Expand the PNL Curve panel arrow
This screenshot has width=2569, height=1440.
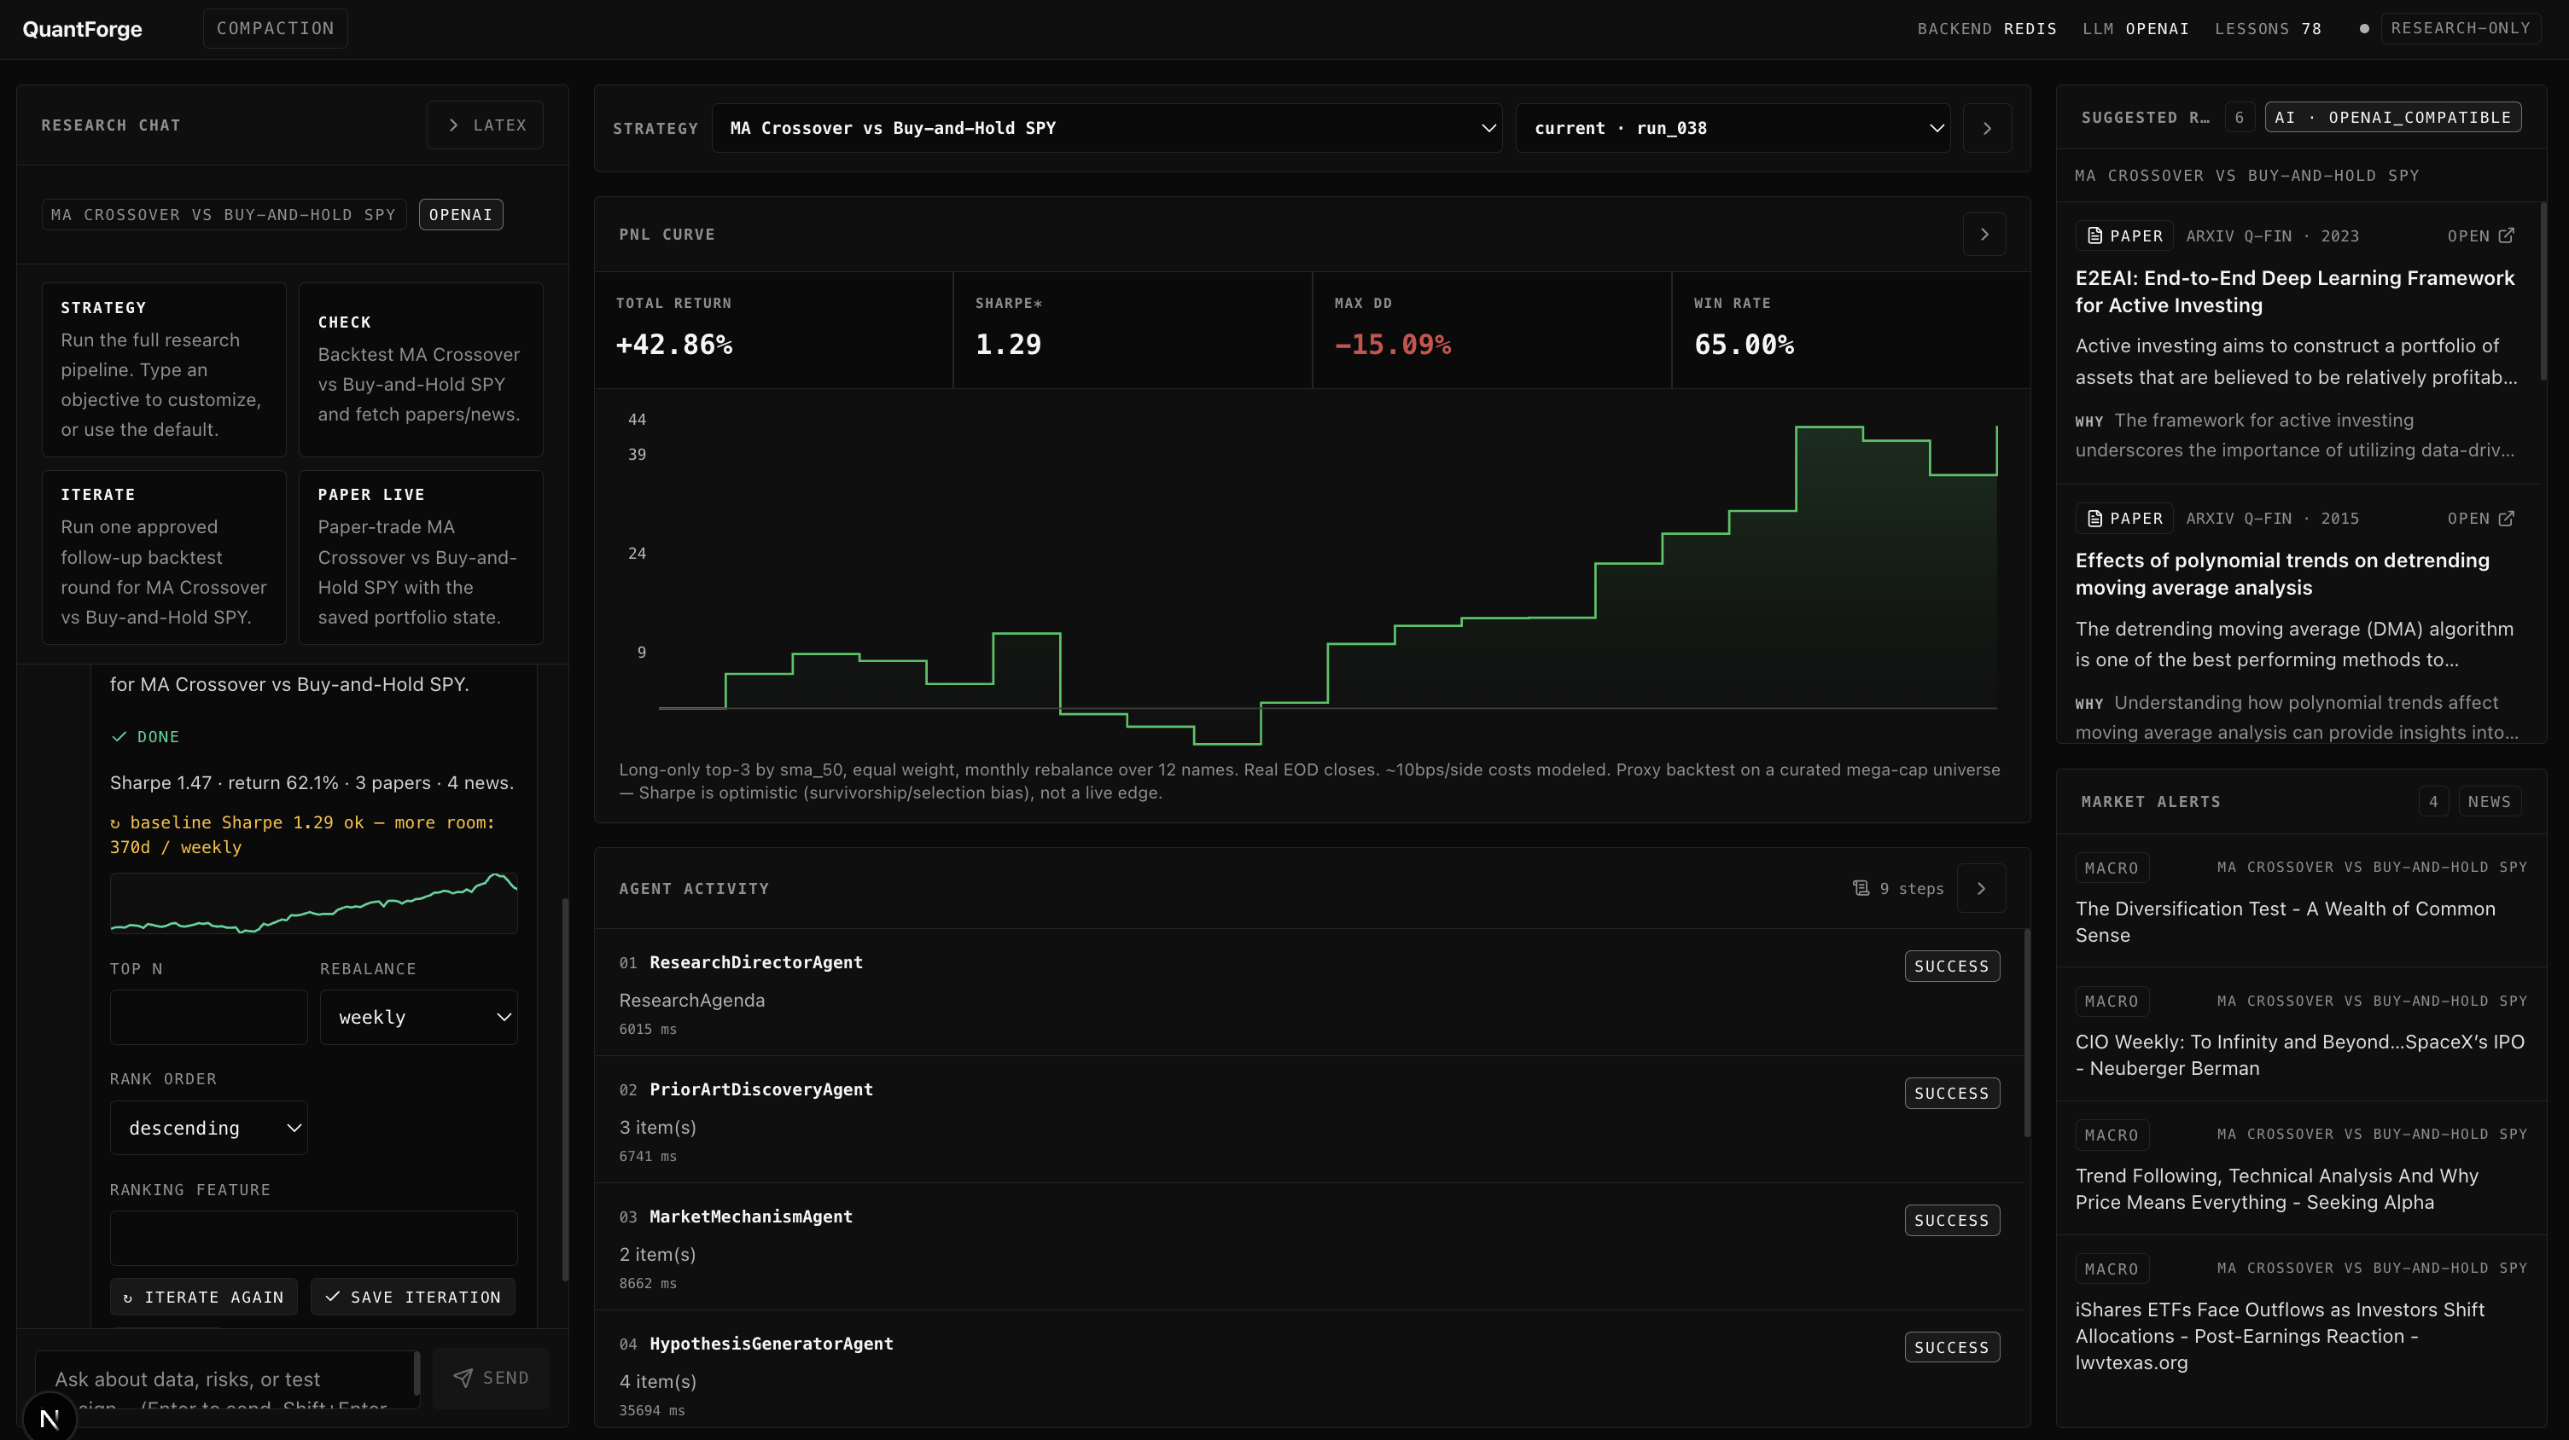tap(1984, 235)
